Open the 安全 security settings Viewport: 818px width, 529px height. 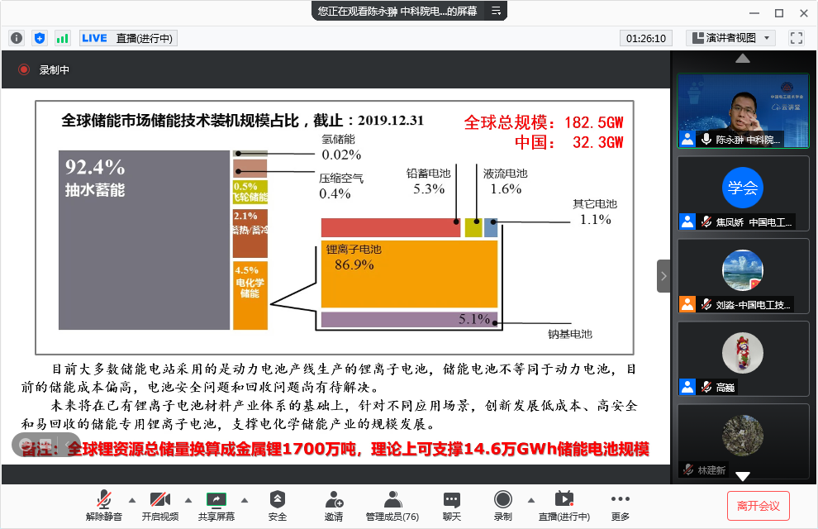point(278,505)
